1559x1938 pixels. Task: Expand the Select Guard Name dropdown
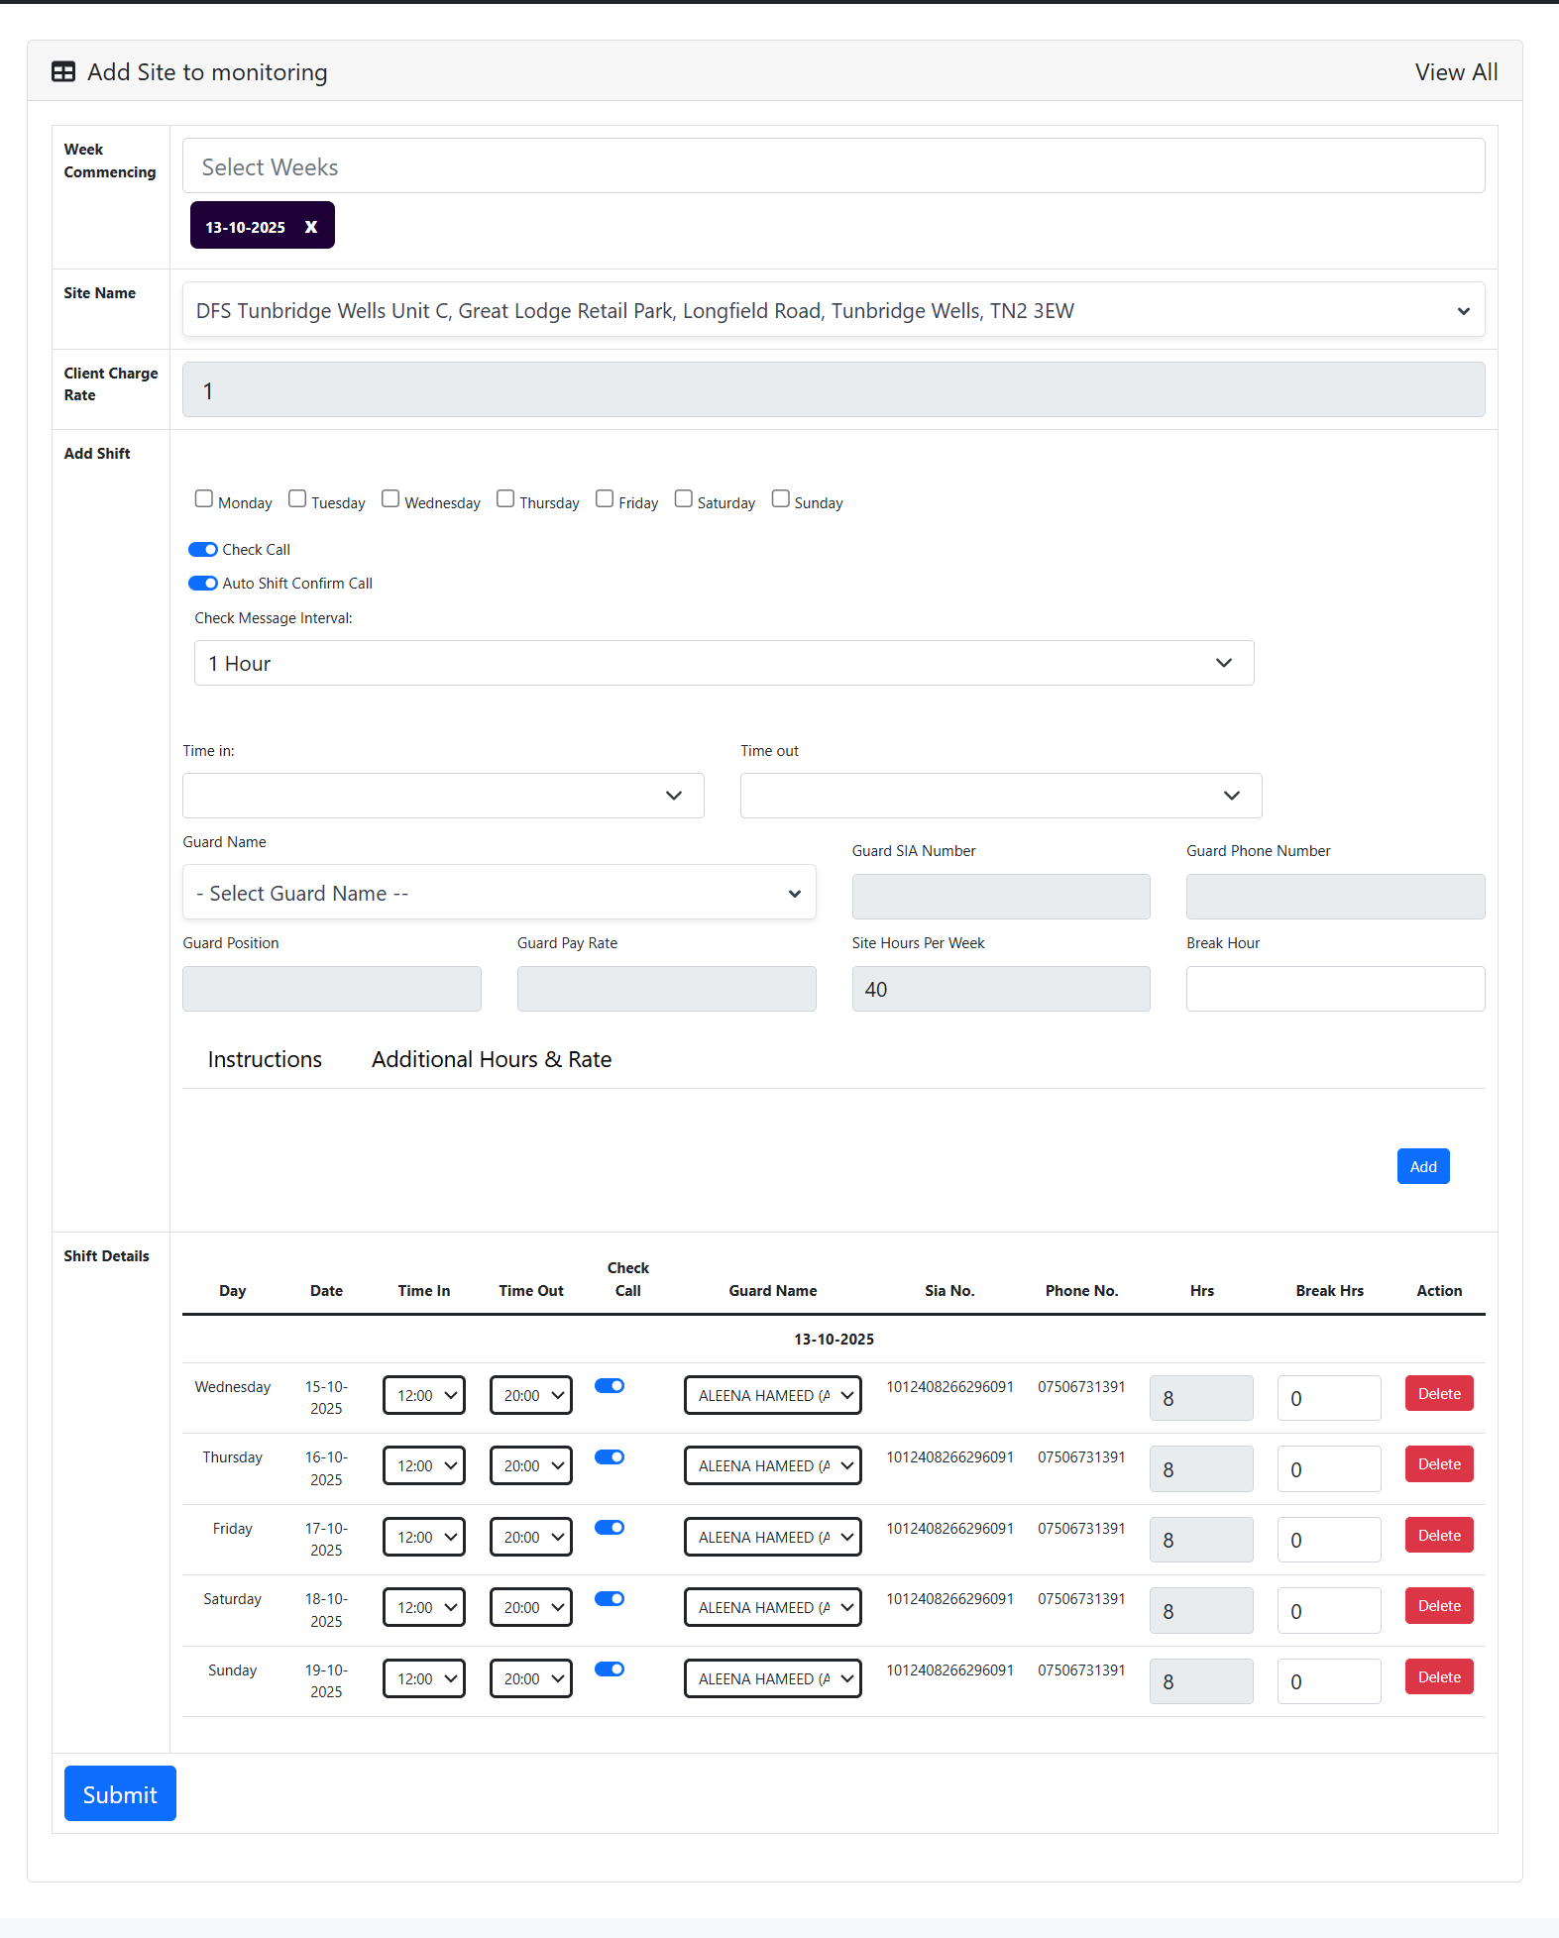tap(499, 893)
